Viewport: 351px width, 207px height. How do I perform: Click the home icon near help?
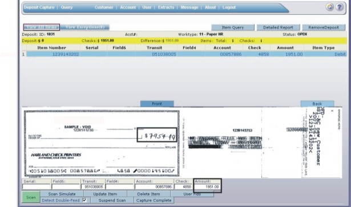(x=329, y=7)
